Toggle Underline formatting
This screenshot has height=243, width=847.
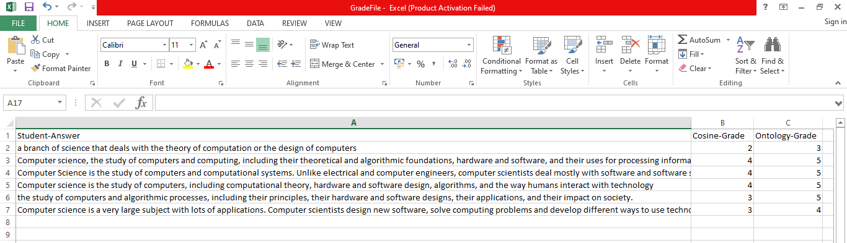[x=134, y=64]
